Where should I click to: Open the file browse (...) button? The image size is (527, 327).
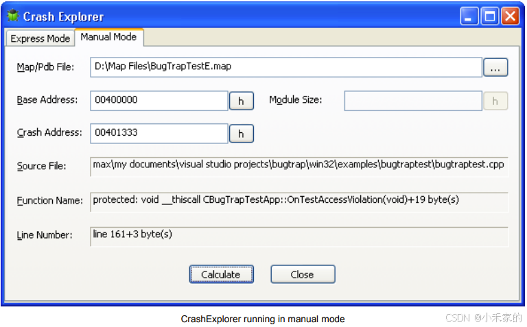pyautogui.click(x=495, y=67)
